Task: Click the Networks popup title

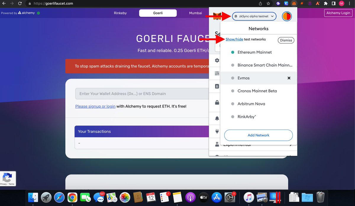Action: pos(259,29)
